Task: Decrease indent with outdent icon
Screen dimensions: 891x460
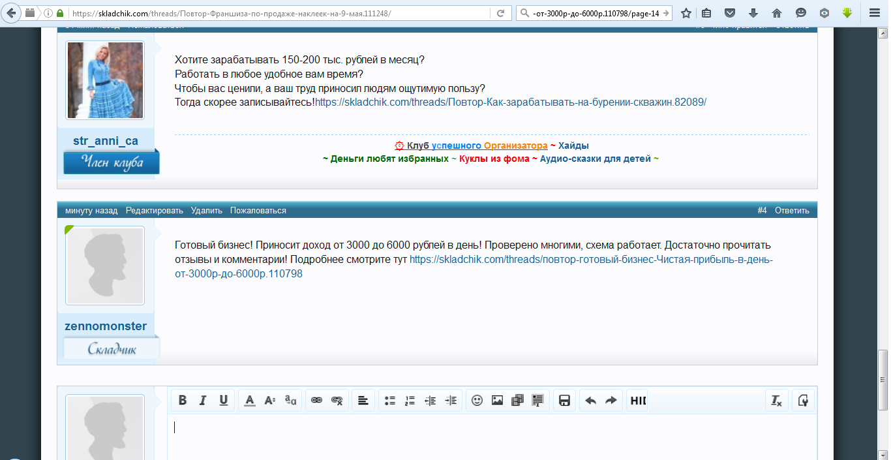Action: coord(430,401)
